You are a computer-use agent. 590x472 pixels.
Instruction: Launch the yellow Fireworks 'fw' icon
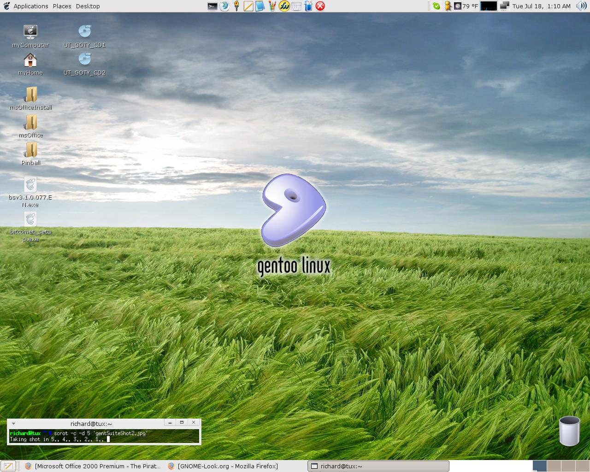pos(284,6)
